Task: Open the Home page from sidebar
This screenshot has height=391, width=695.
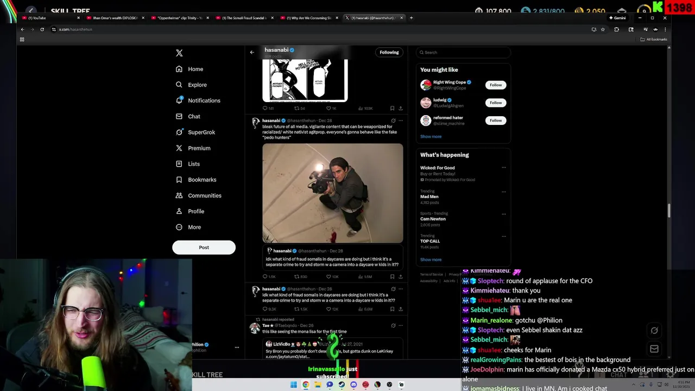Action: coord(189,69)
